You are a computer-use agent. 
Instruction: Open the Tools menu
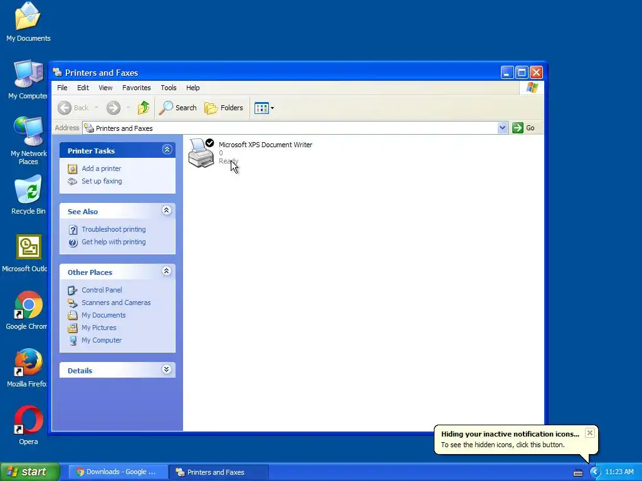tap(168, 88)
